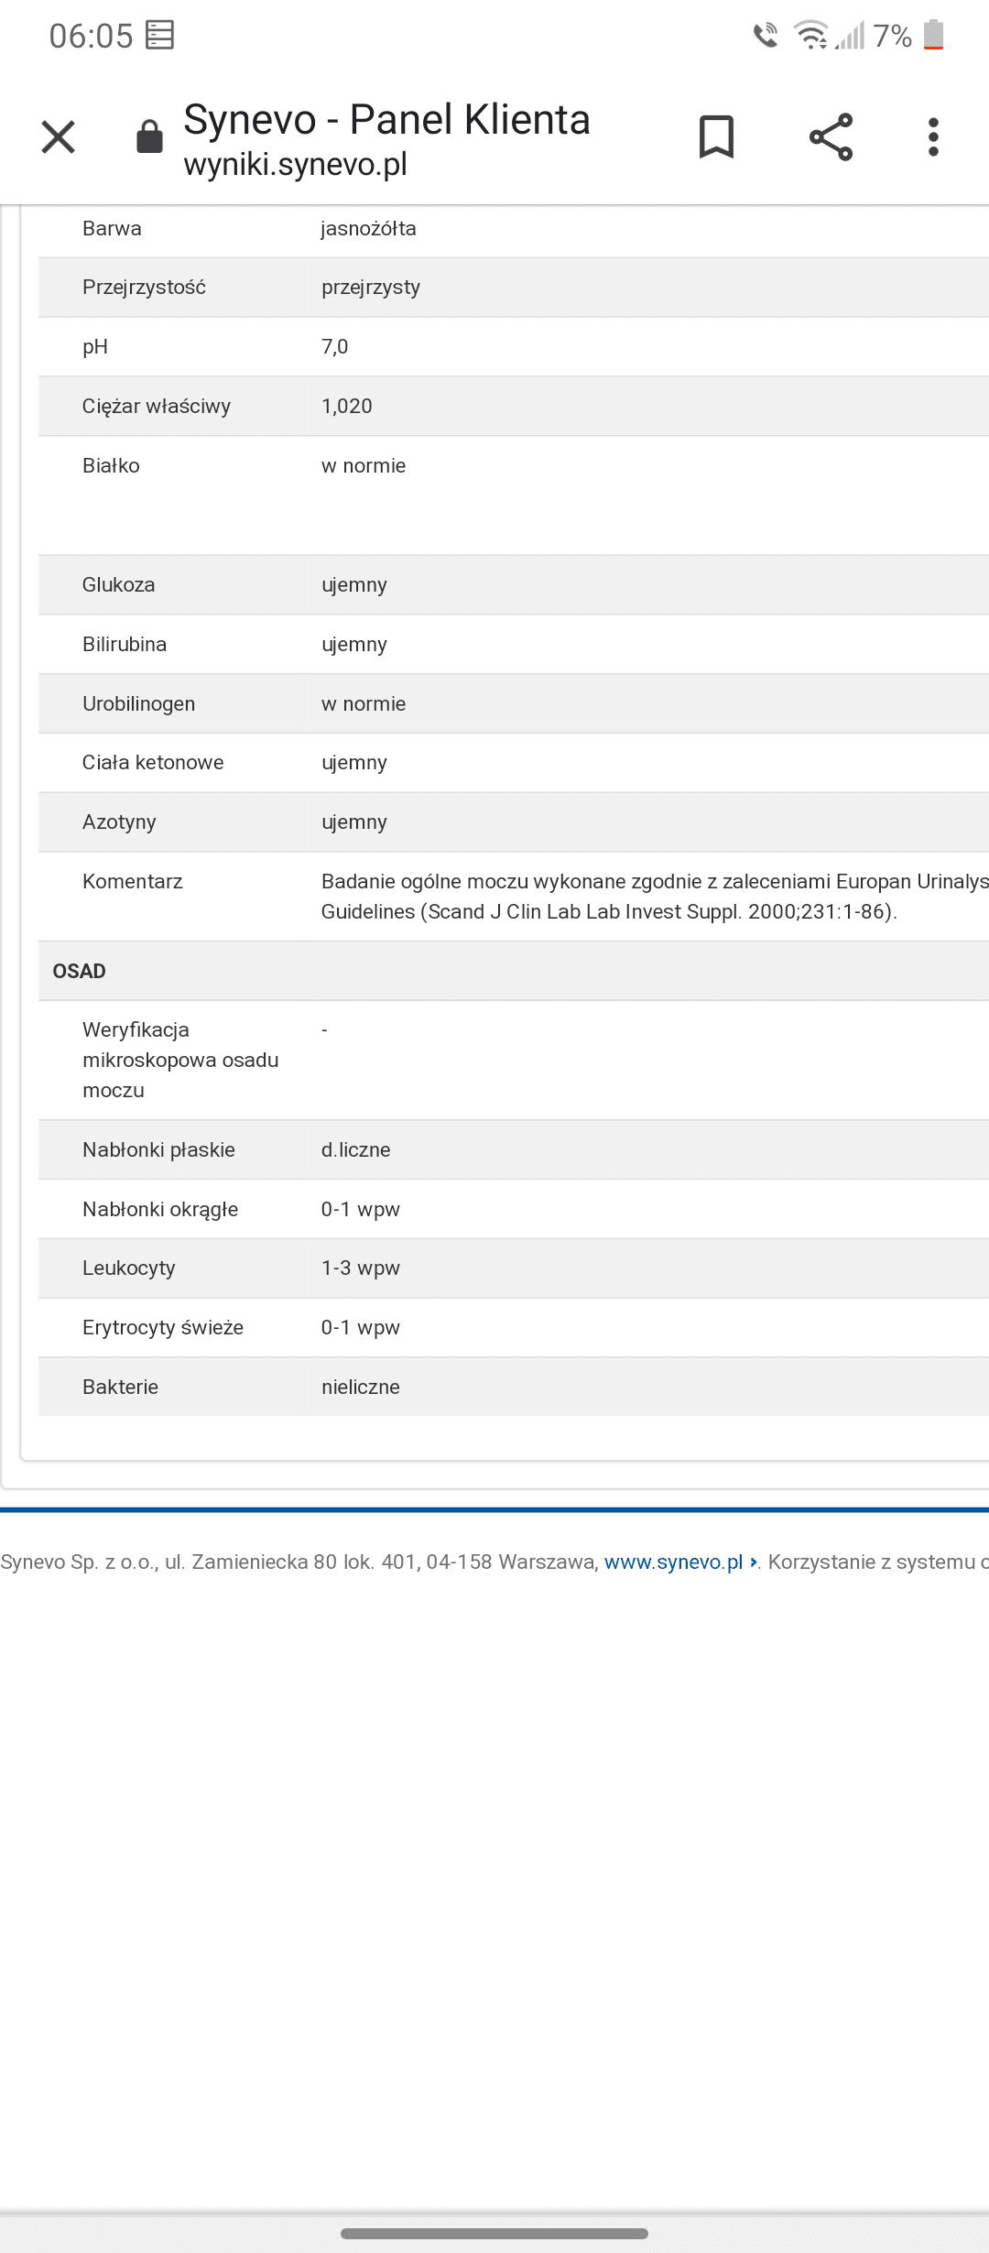
Task: Tap the Glukoza row label
Action: point(119,584)
